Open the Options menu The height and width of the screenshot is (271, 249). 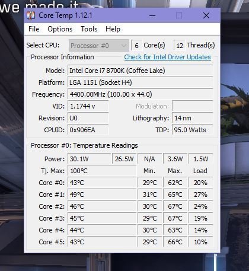pos(60,29)
